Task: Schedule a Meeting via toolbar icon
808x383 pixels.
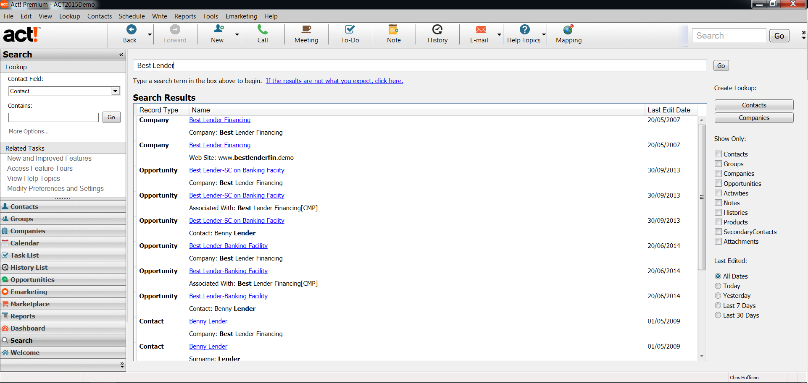Action: (306, 29)
